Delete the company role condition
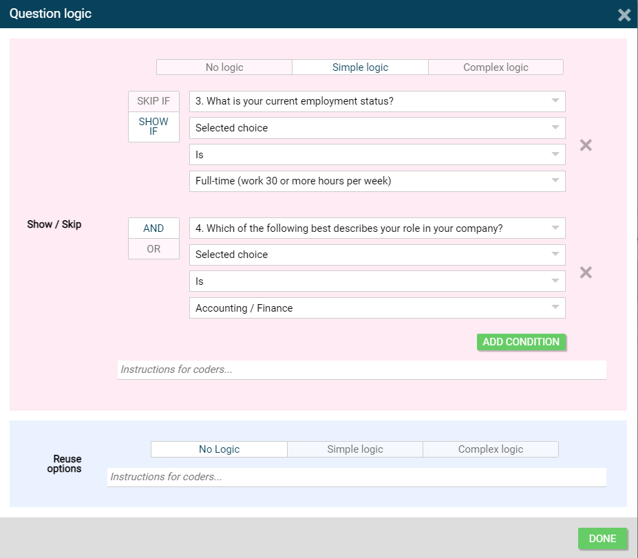Viewport: 638px width, 558px height. click(586, 272)
